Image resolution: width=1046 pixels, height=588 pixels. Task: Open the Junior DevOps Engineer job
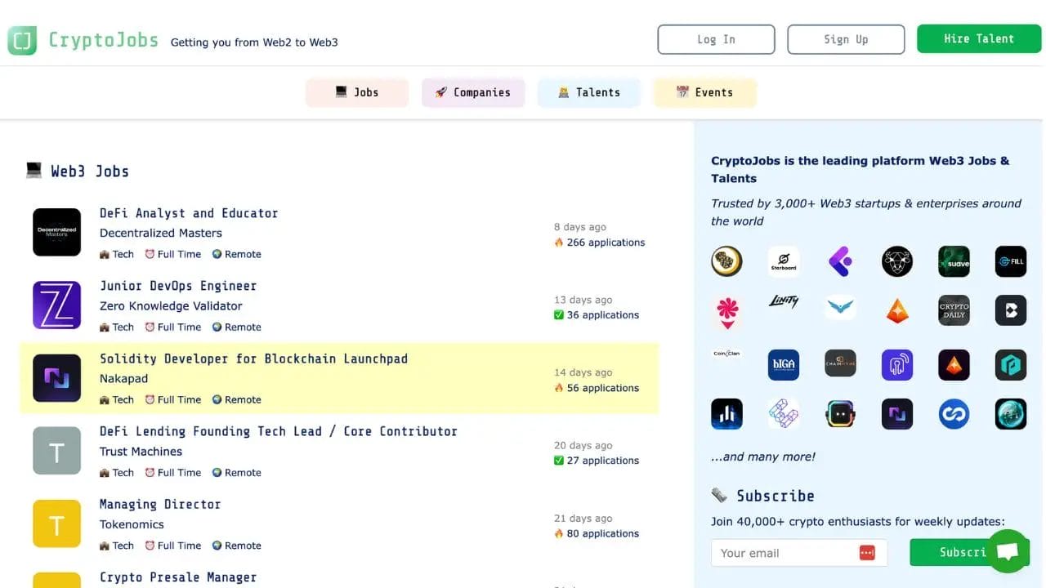click(x=178, y=286)
